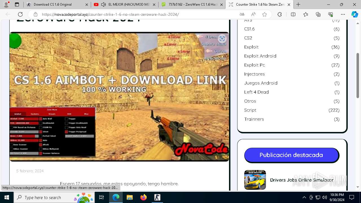Click the browser back arrow

click(8, 14)
